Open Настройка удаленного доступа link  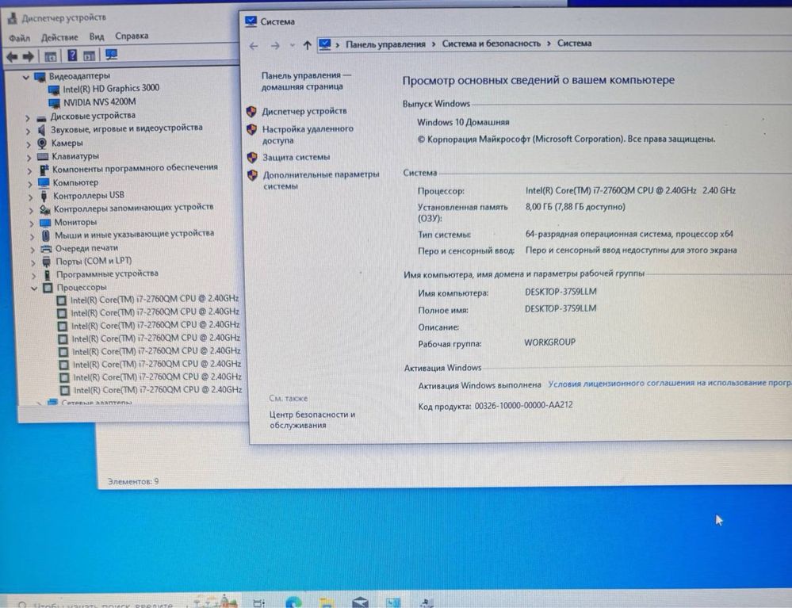(x=308, y=134)
